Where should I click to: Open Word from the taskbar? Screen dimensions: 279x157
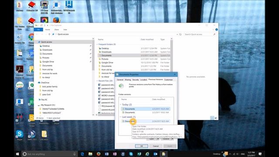tap(106, 154)
